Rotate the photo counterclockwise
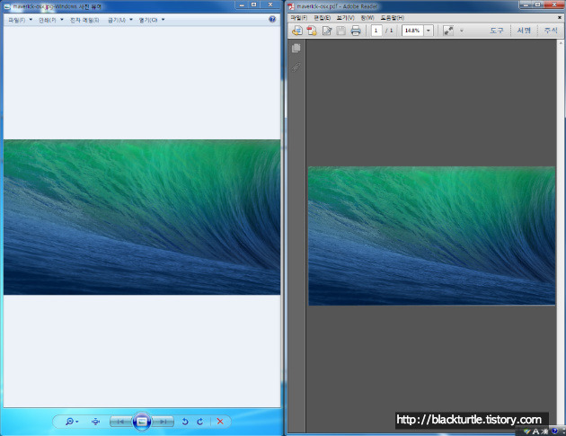 coord(185,422)
